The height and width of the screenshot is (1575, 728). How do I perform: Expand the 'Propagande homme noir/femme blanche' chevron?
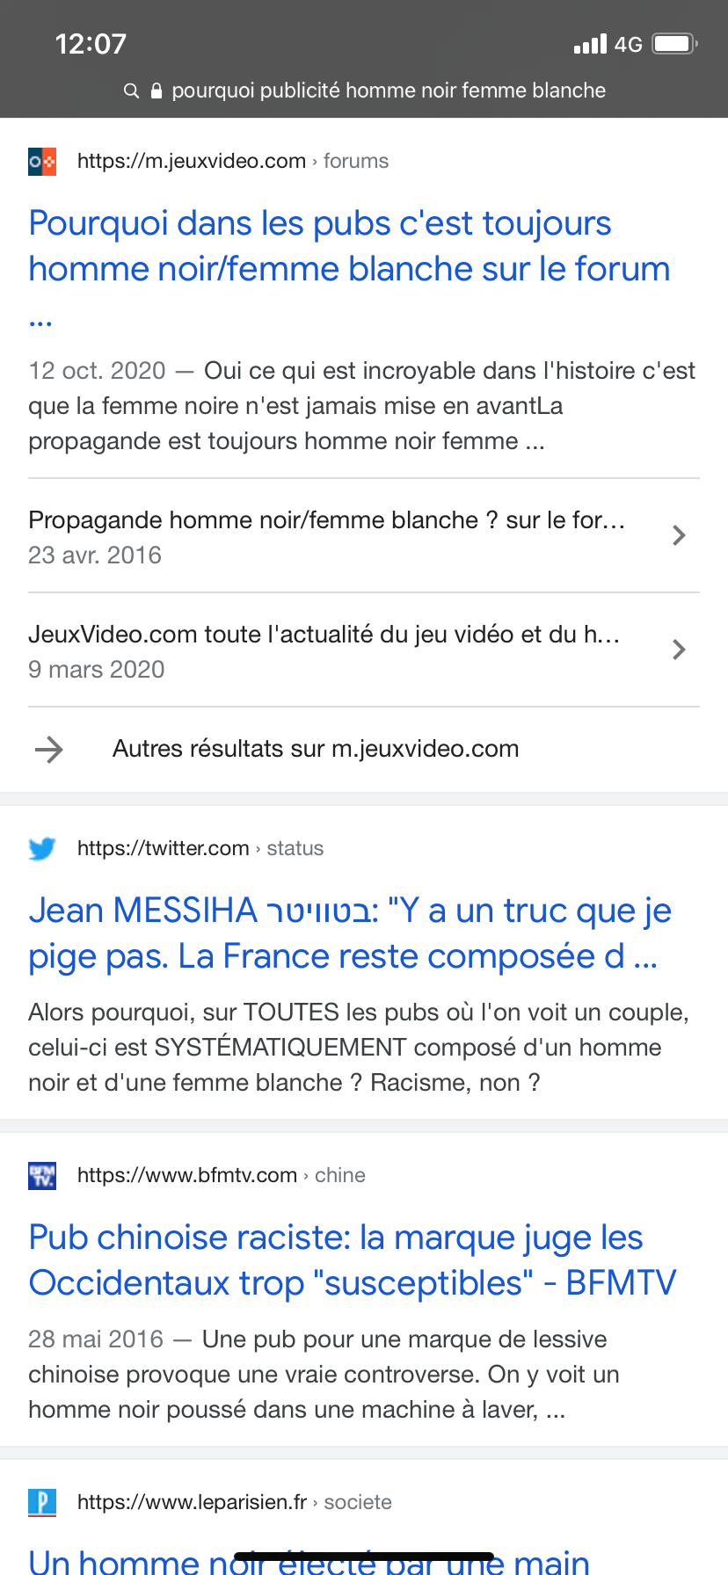point(678,535)
